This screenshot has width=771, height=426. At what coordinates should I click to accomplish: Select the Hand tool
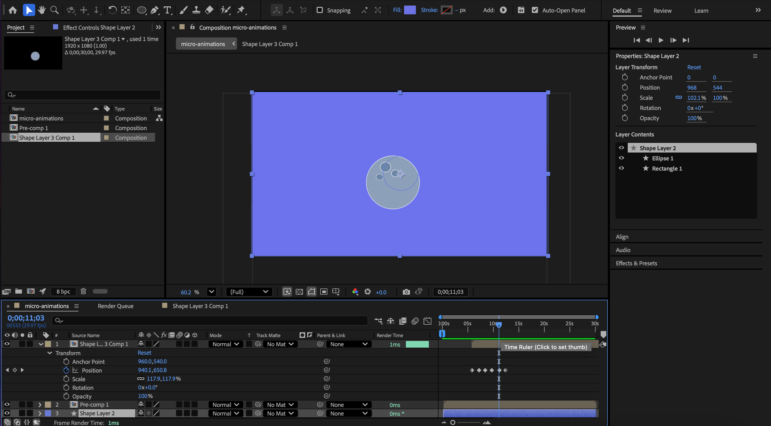(42, 10)
